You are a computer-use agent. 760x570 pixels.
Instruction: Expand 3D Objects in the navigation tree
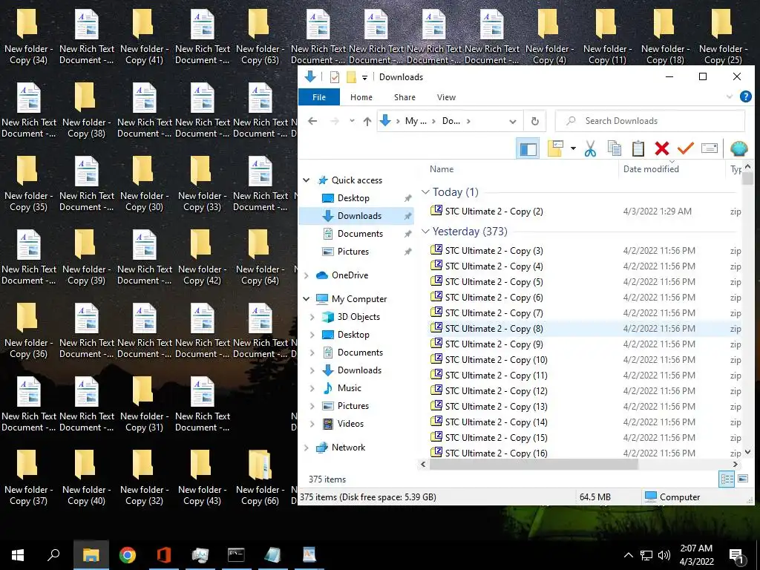click(312, 317)
